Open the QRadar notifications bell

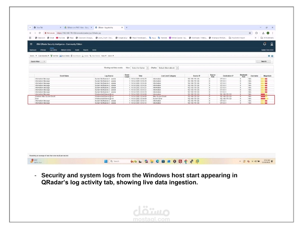point(265,44)
